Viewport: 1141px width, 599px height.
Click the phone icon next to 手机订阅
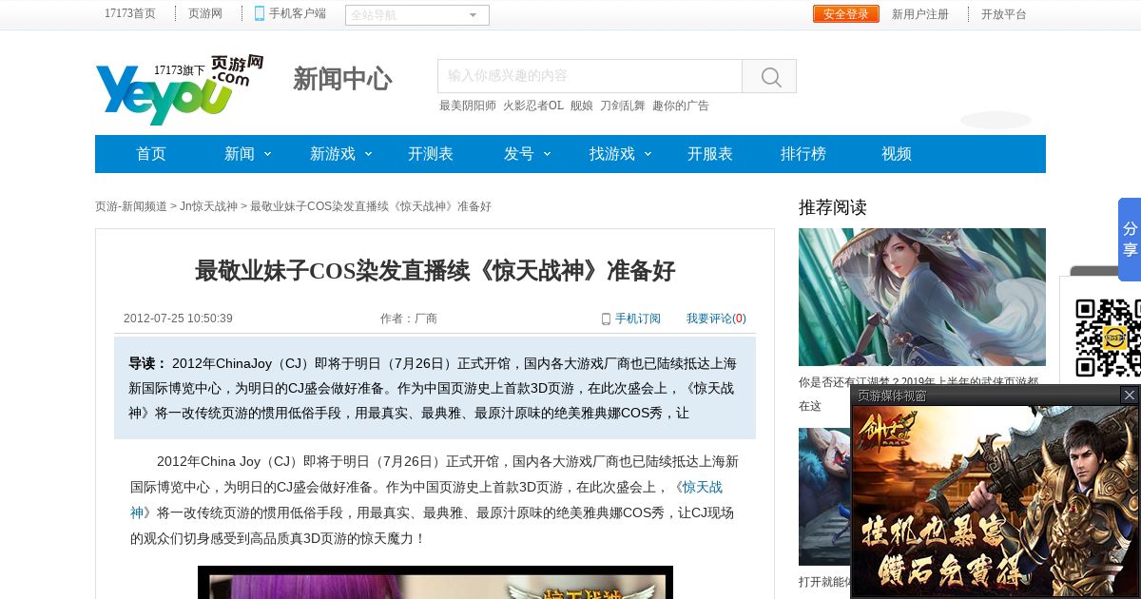606,319
